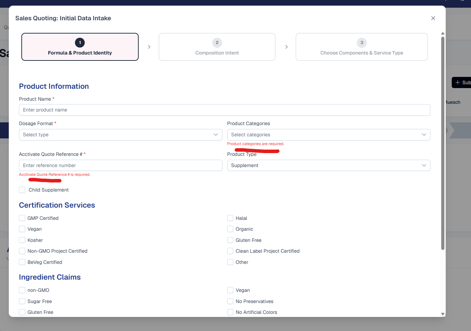This screenshot has height=331, width=471.
Task: Check the Other certification checkbox
Action: tap(230, 262)
